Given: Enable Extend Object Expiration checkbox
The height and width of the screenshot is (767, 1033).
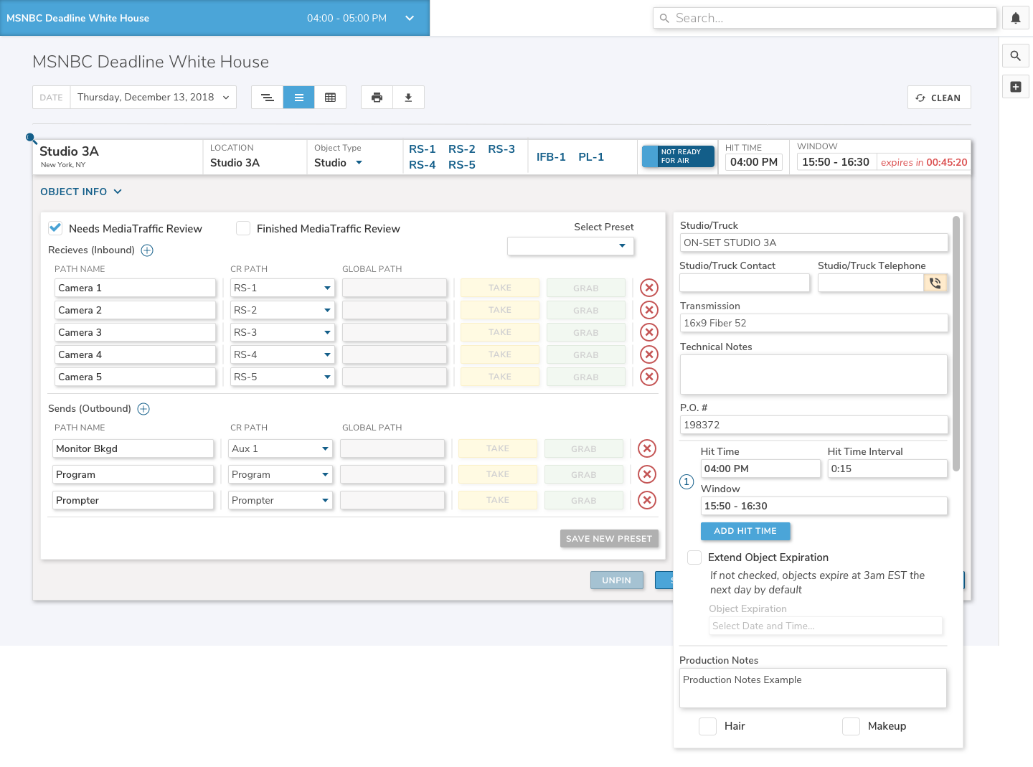Looking at the screenshot, I should 694,557.
